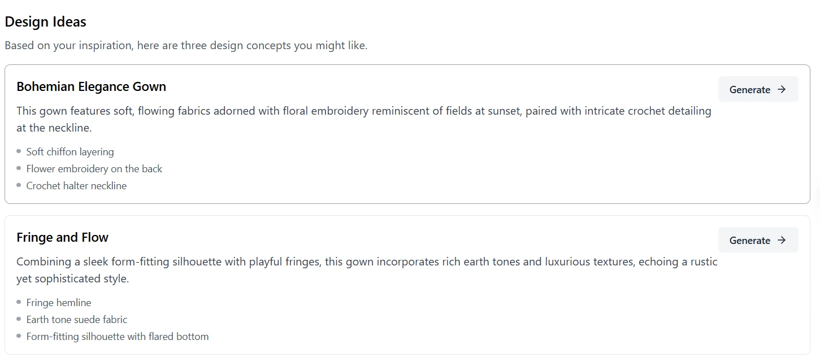820x362 pixels.
Task: Generate the Fringe and Flow design
Action: (758, 240)
